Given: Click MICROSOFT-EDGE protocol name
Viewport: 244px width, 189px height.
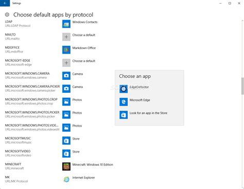Looking at the screenshot, I should [18, 60].
